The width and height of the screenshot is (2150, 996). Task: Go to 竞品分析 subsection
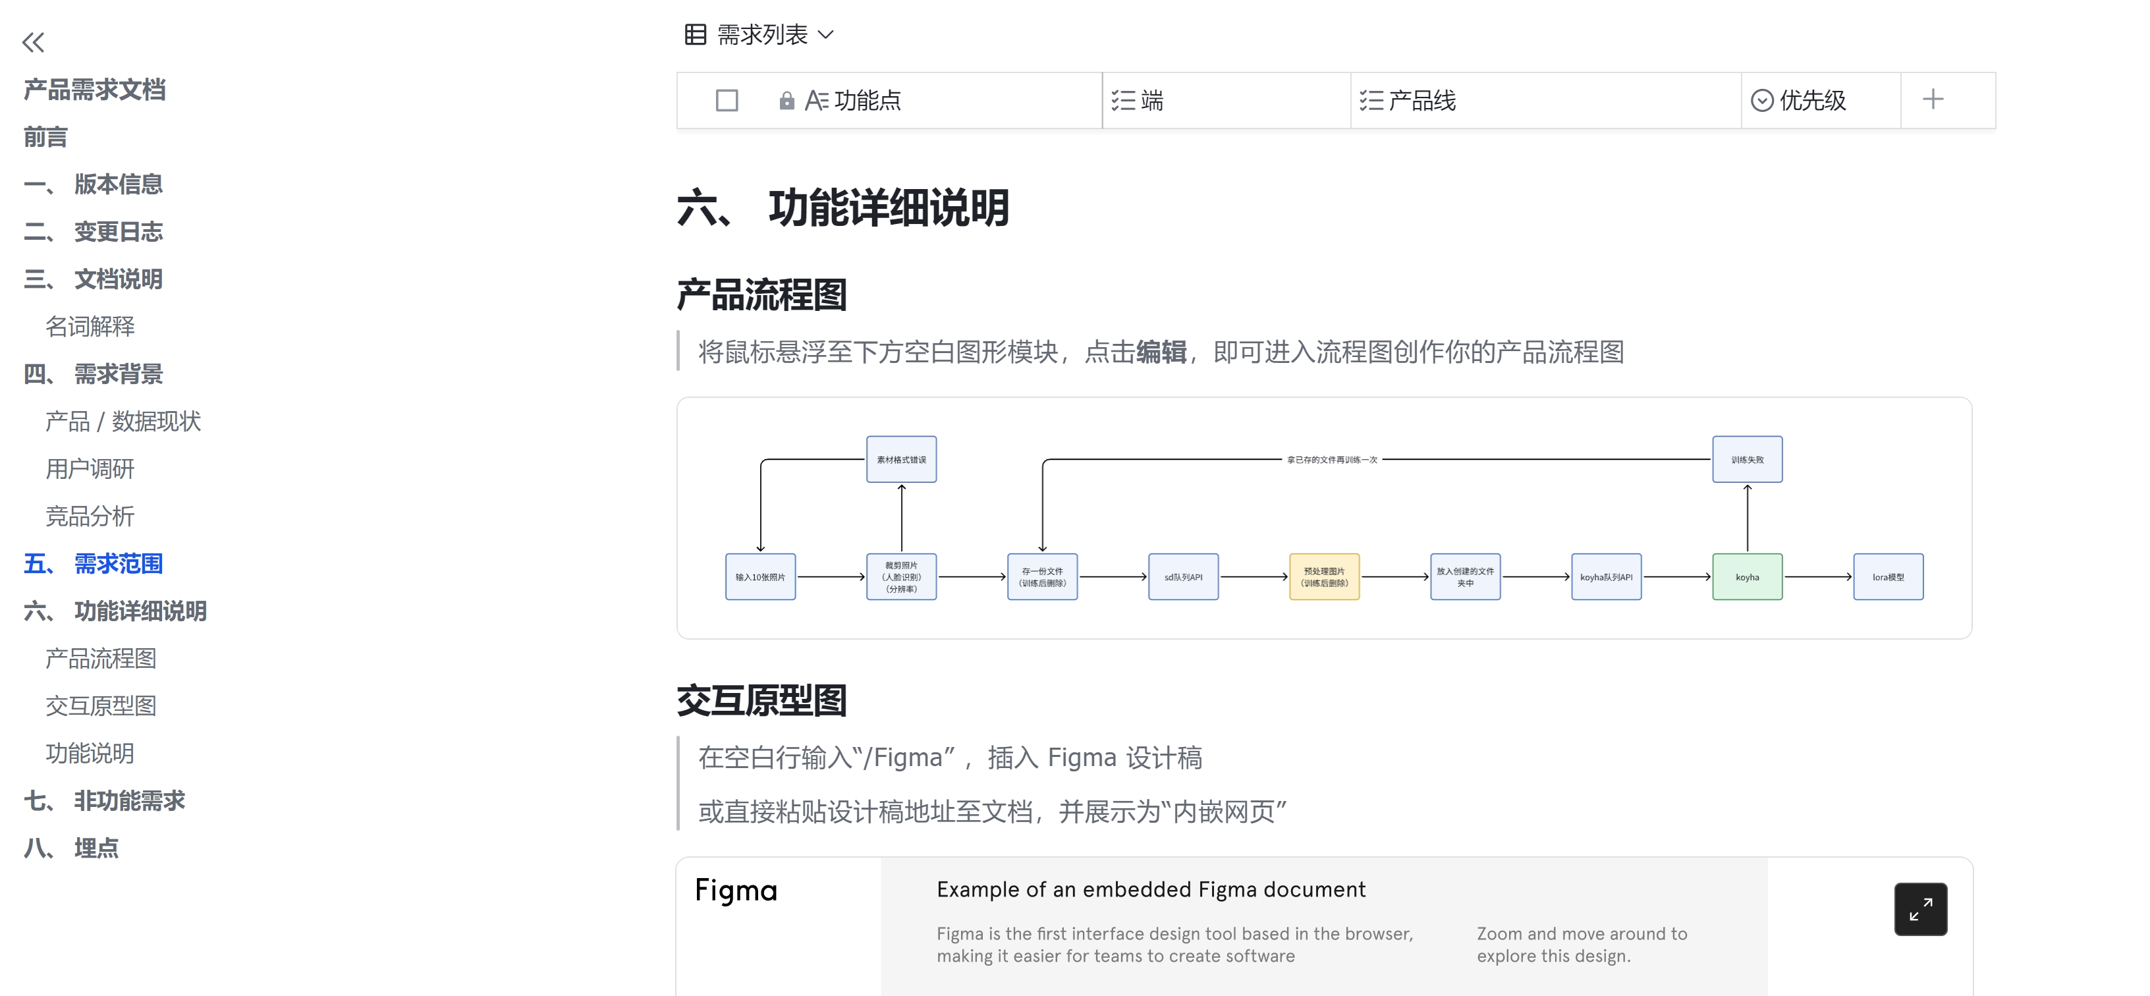90,516
